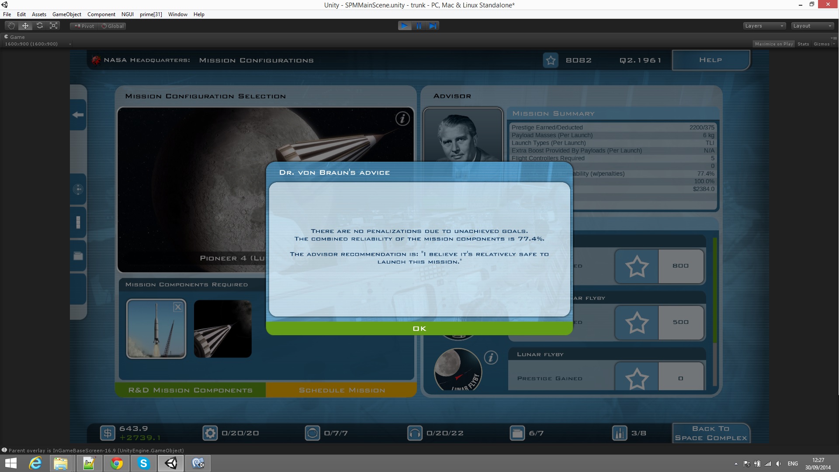Click the Help button
Viewport: 839px width, 472px height.
click(x=710, y=60)
